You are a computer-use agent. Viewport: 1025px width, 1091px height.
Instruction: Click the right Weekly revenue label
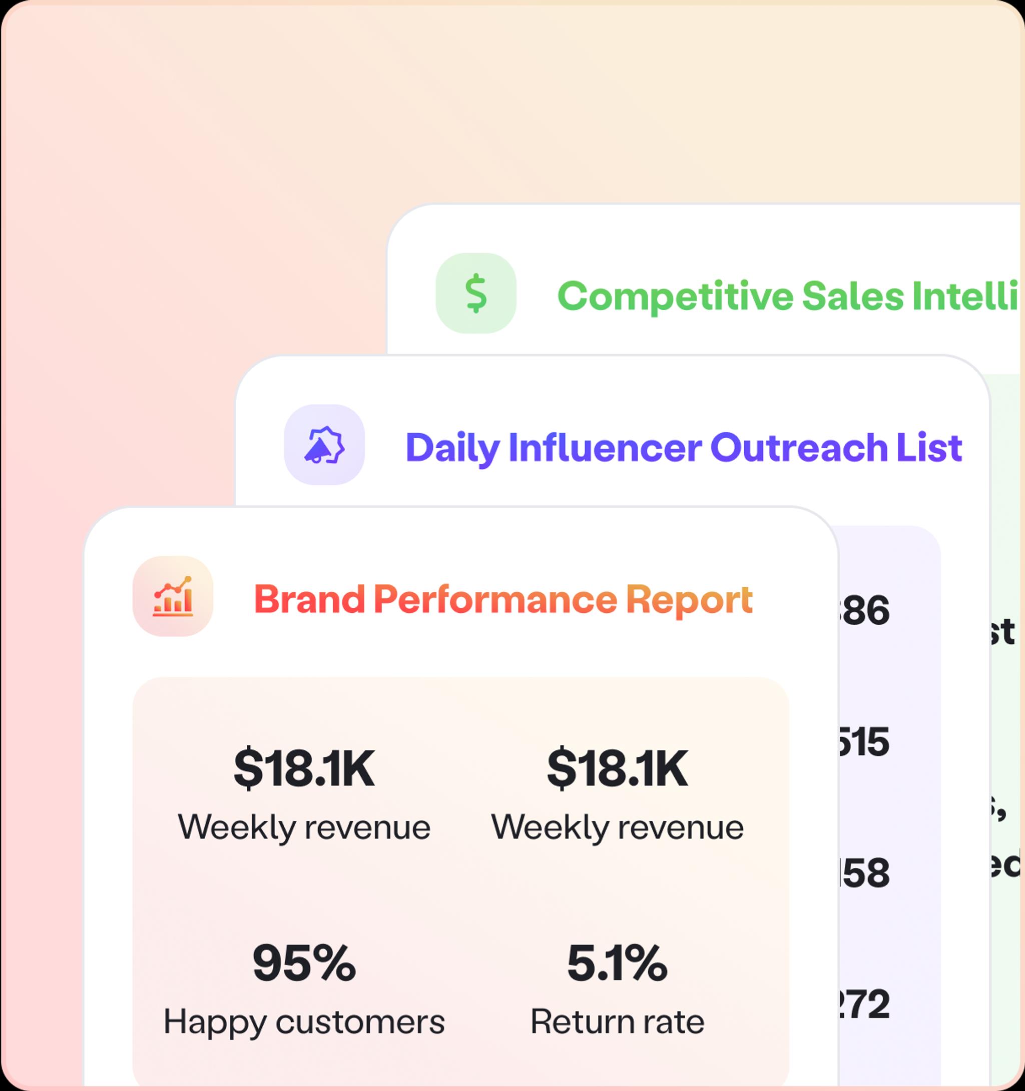617,826
